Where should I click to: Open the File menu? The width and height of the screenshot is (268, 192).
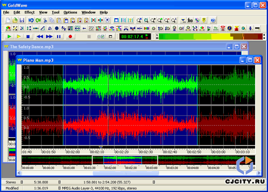pyautogui.click(x=6, y=13)
